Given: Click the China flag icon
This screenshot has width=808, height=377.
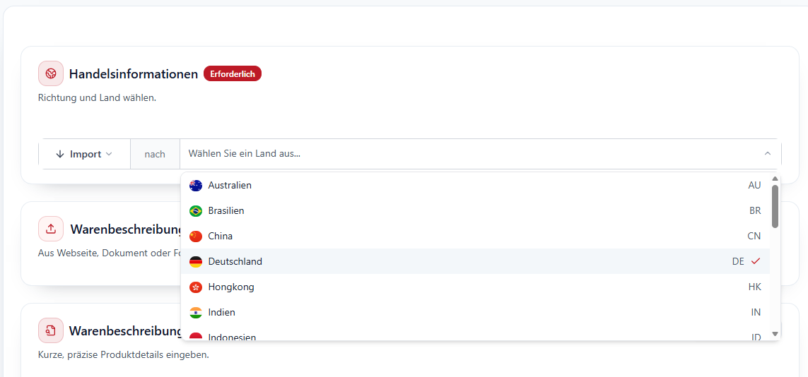Looking at the screenshot, I should 196,237.
